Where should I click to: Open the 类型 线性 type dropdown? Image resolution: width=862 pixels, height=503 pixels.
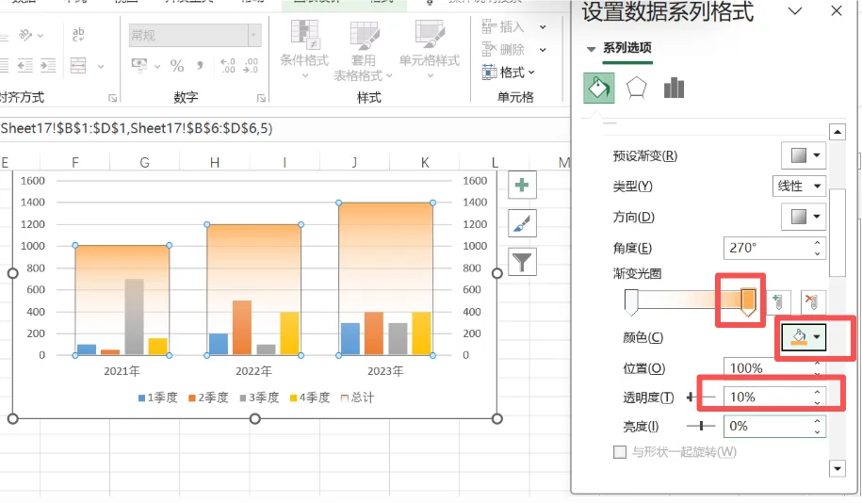click(799, 186)
